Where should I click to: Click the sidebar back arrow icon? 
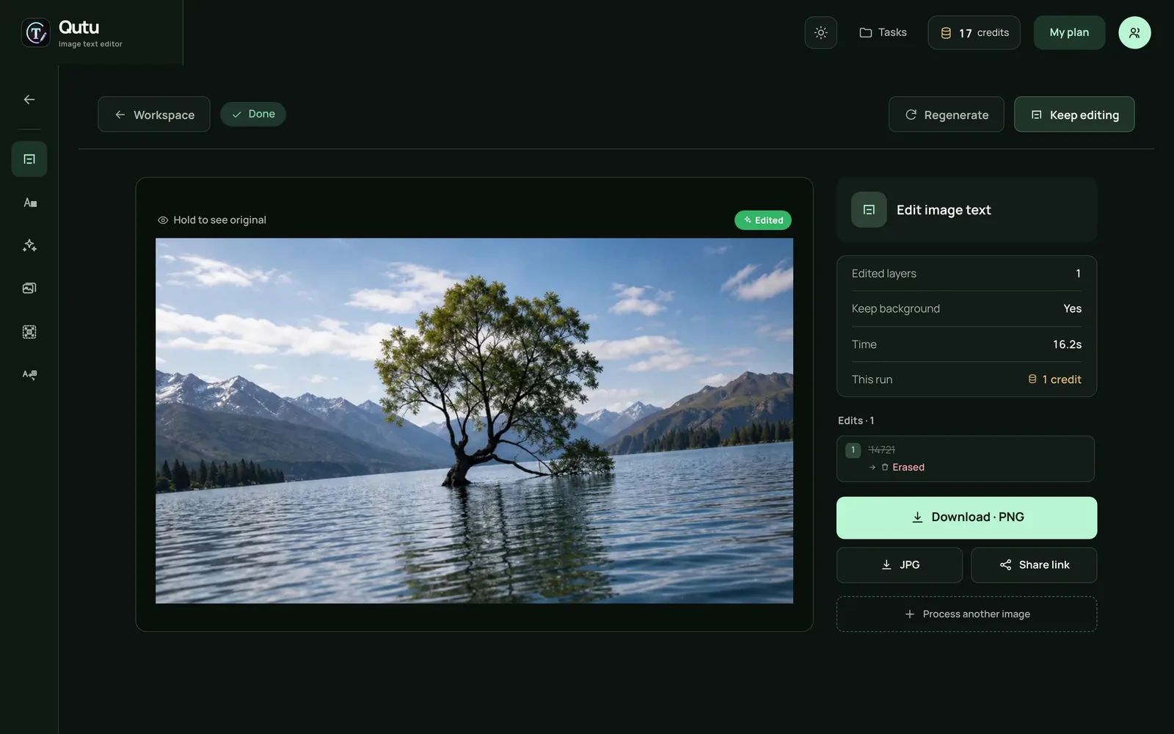29,99
